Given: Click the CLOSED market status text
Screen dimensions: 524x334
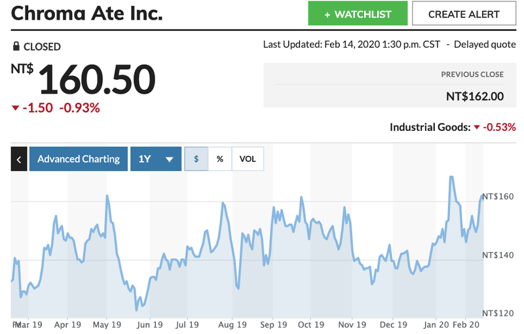Looking at the screenshot, I should [42, 46].
